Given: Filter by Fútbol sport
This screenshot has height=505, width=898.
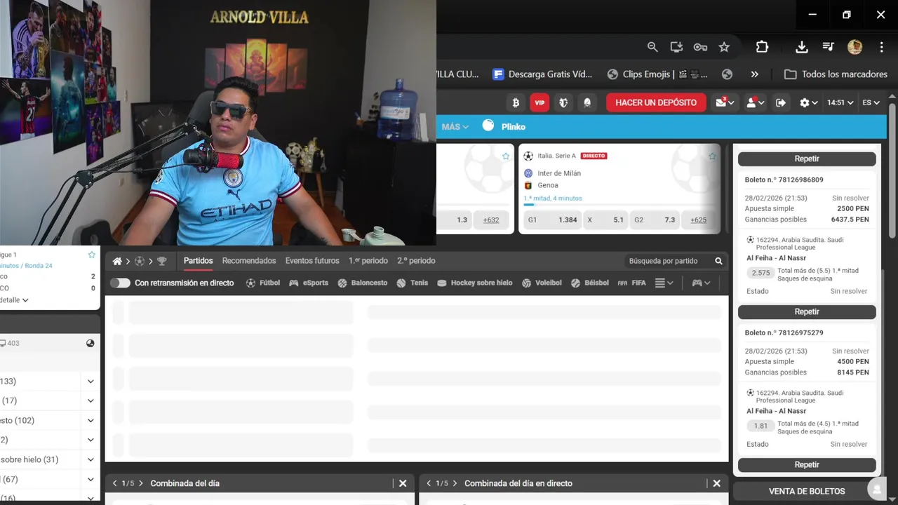Looking at the screenshot, I should [x=263, y=283].
